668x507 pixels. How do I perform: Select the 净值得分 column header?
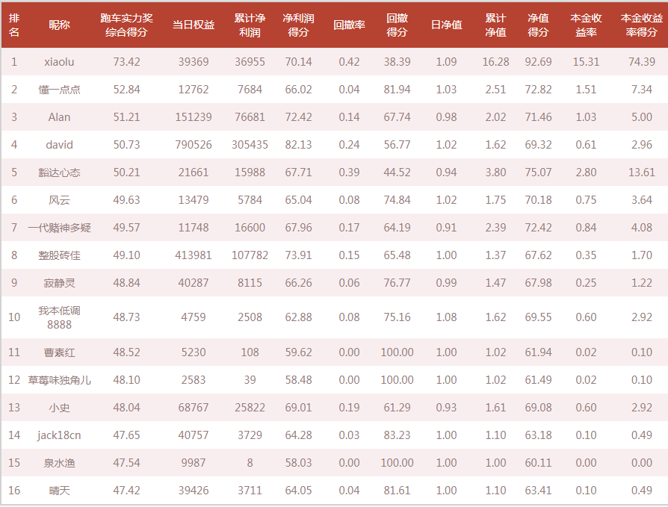(x=538, y=25)
